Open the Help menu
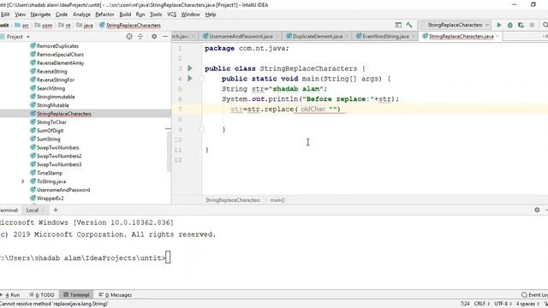Screen dimensions: 548x308 coord(211,15)
